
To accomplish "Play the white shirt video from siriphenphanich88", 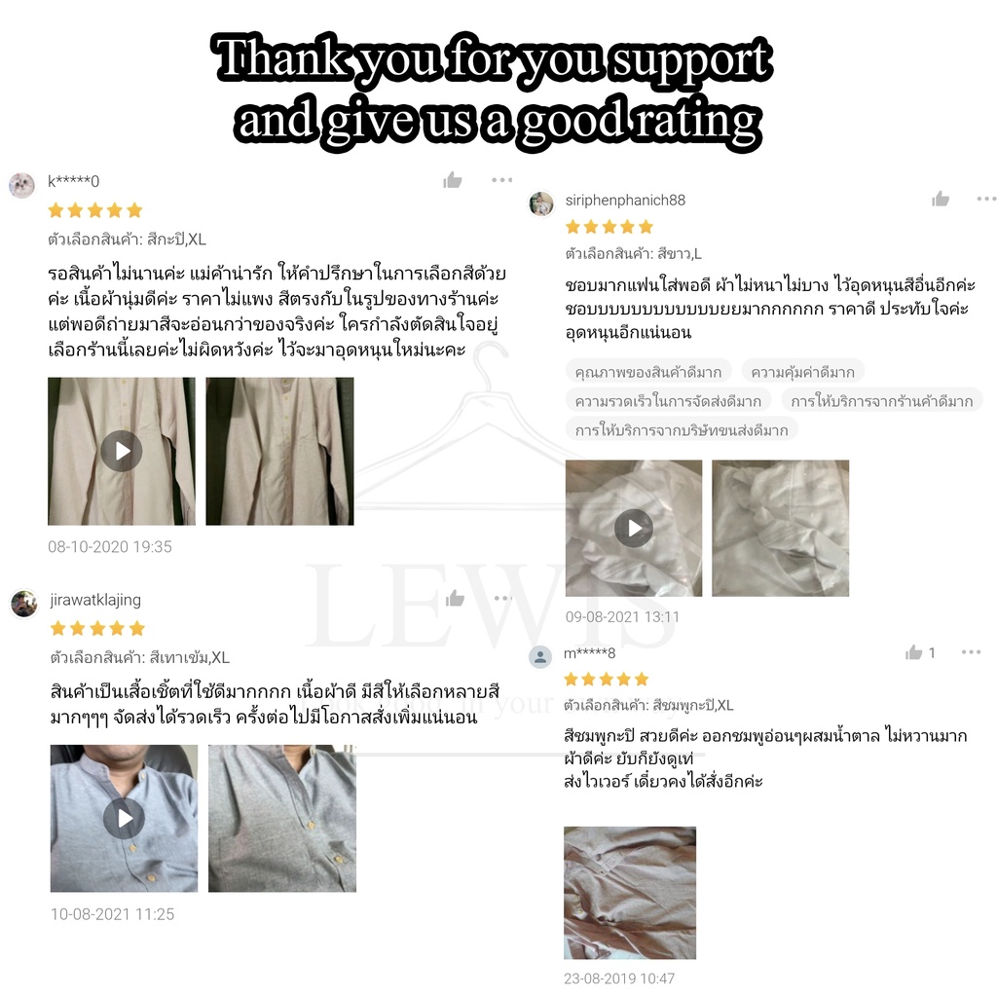I will 634,528.
